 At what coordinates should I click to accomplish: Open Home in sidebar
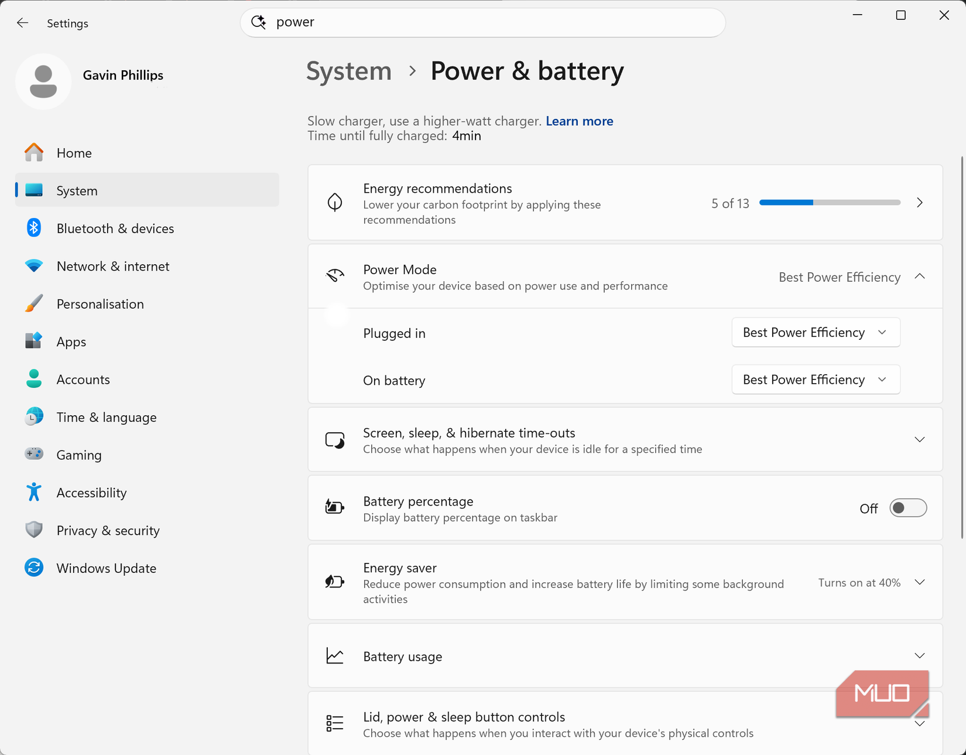coord(147,153)
